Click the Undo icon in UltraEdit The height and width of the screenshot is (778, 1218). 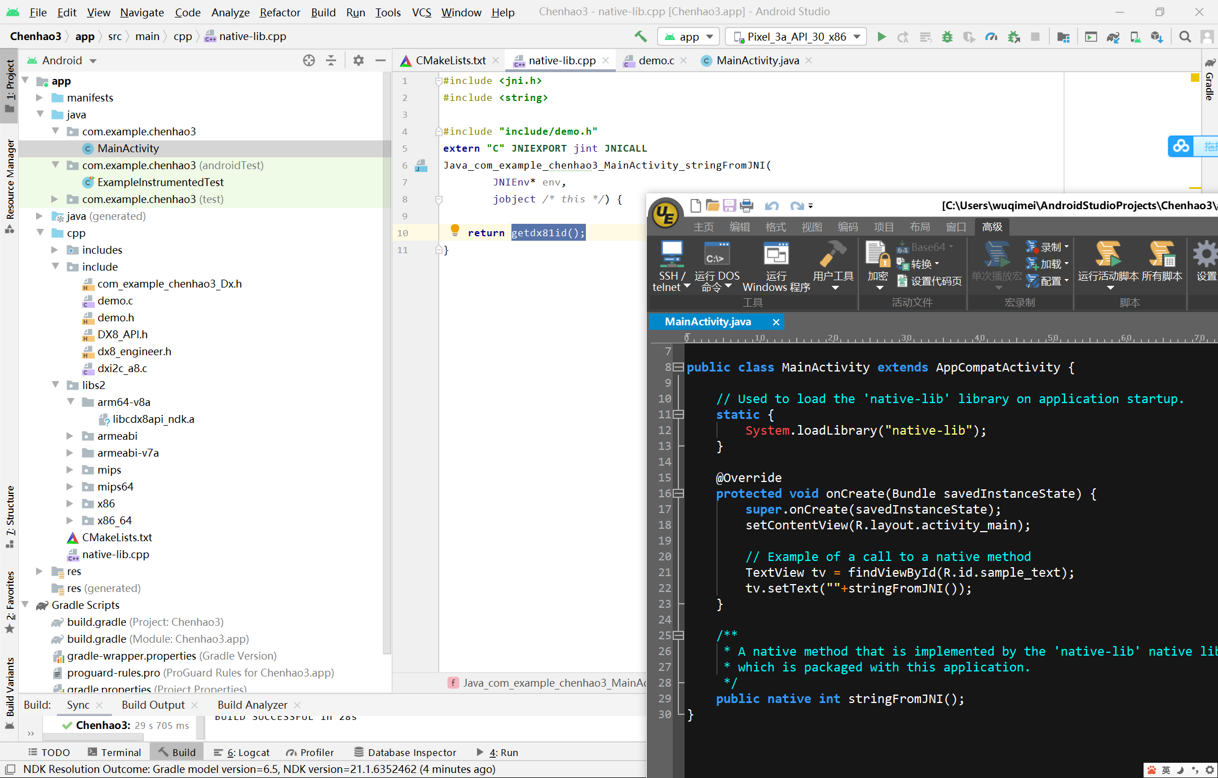click(772, 205)
